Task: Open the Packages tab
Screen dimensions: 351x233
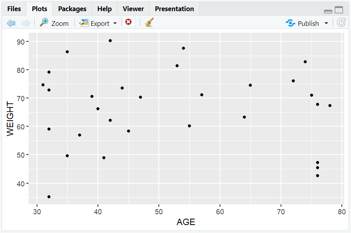Action: click(x=72, y=8)
